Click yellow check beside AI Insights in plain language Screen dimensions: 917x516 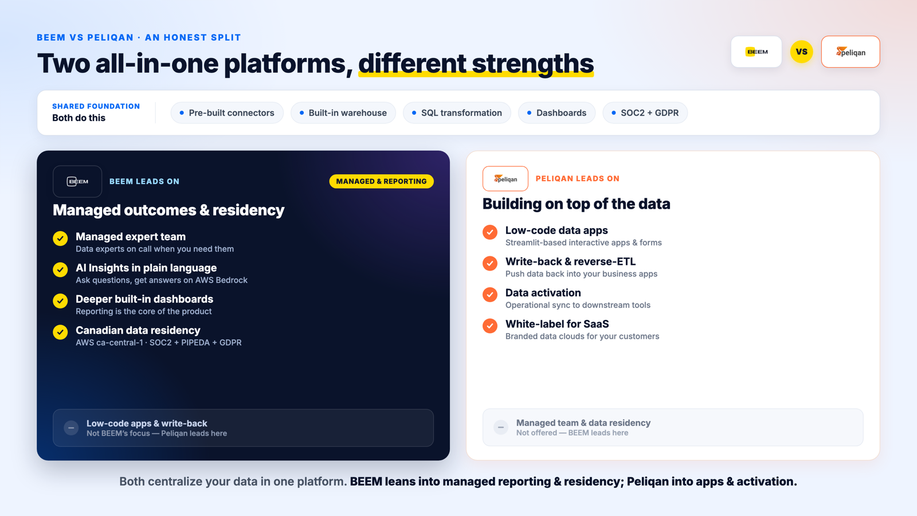point(60,269)
